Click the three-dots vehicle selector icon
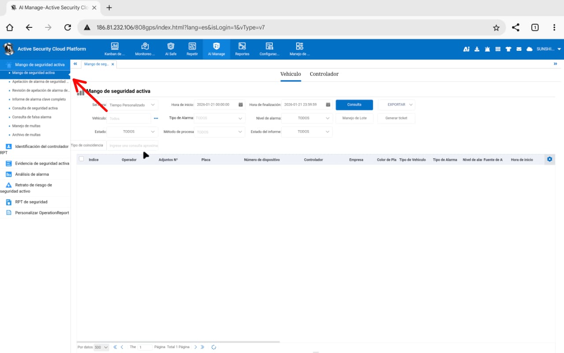564x353 pixels. (156, 118)
